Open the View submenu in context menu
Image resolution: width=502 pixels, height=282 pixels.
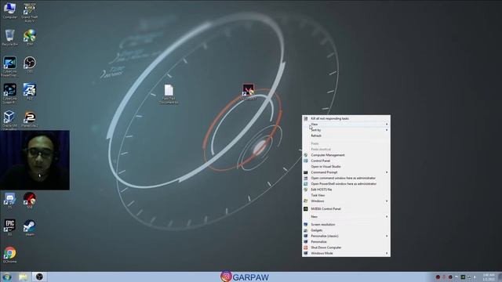coord(346,124)
